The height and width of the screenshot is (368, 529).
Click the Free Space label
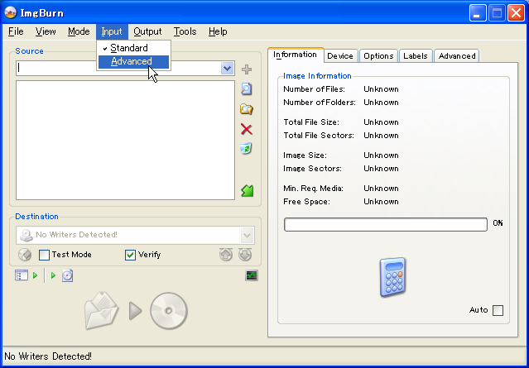click(x=306, y=202)
